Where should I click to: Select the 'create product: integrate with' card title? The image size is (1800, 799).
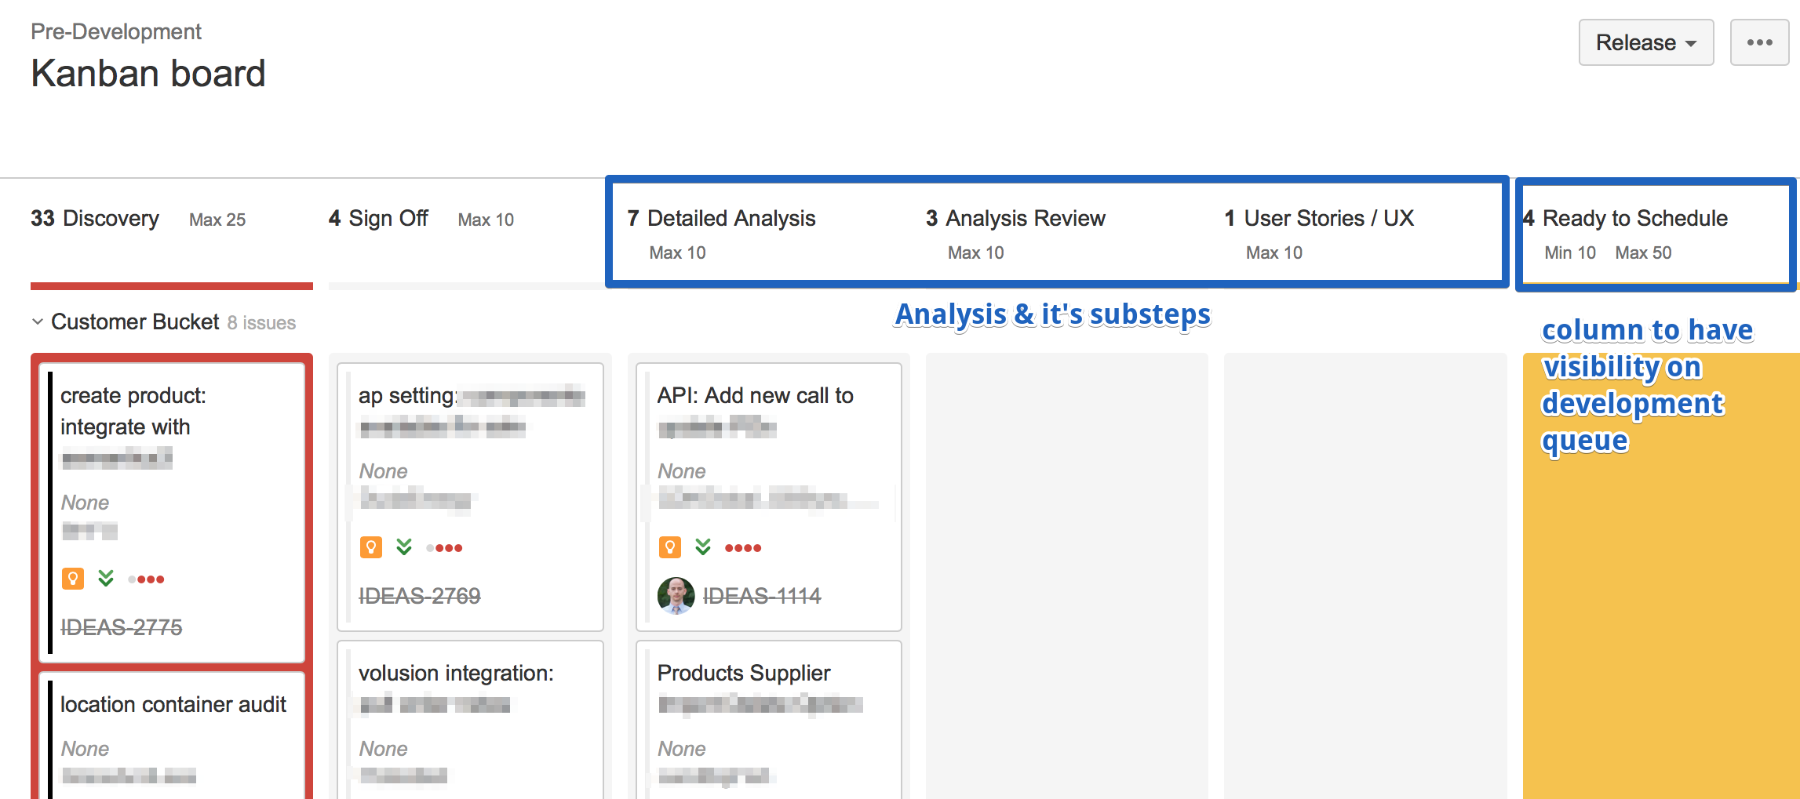tap(133, 411)
